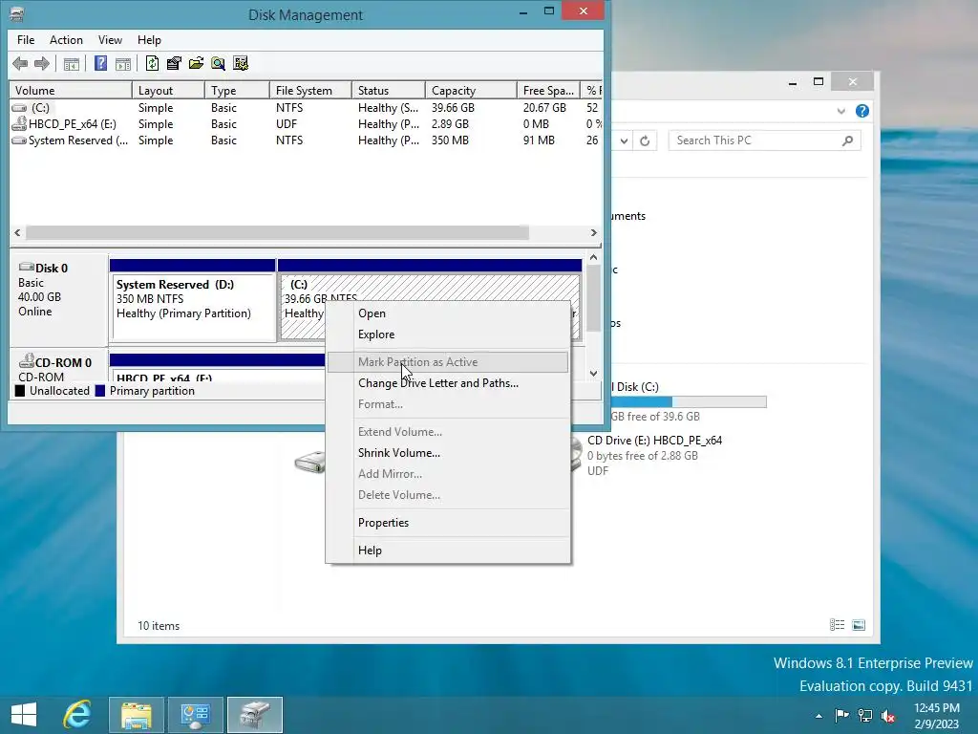Image resolution: width=978 pixels, height=734 pixels.
Task: Open the address bar history dropdown
Action: pos(624,140)
